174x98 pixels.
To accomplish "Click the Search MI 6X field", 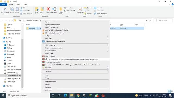I will (163, 20).
